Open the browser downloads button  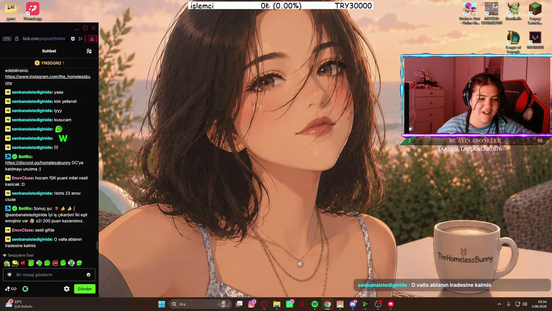[x=92, y=38]
